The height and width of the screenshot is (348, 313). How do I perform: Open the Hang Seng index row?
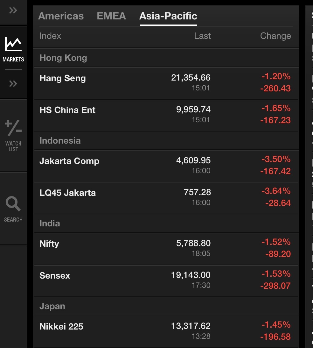[63, 78]
